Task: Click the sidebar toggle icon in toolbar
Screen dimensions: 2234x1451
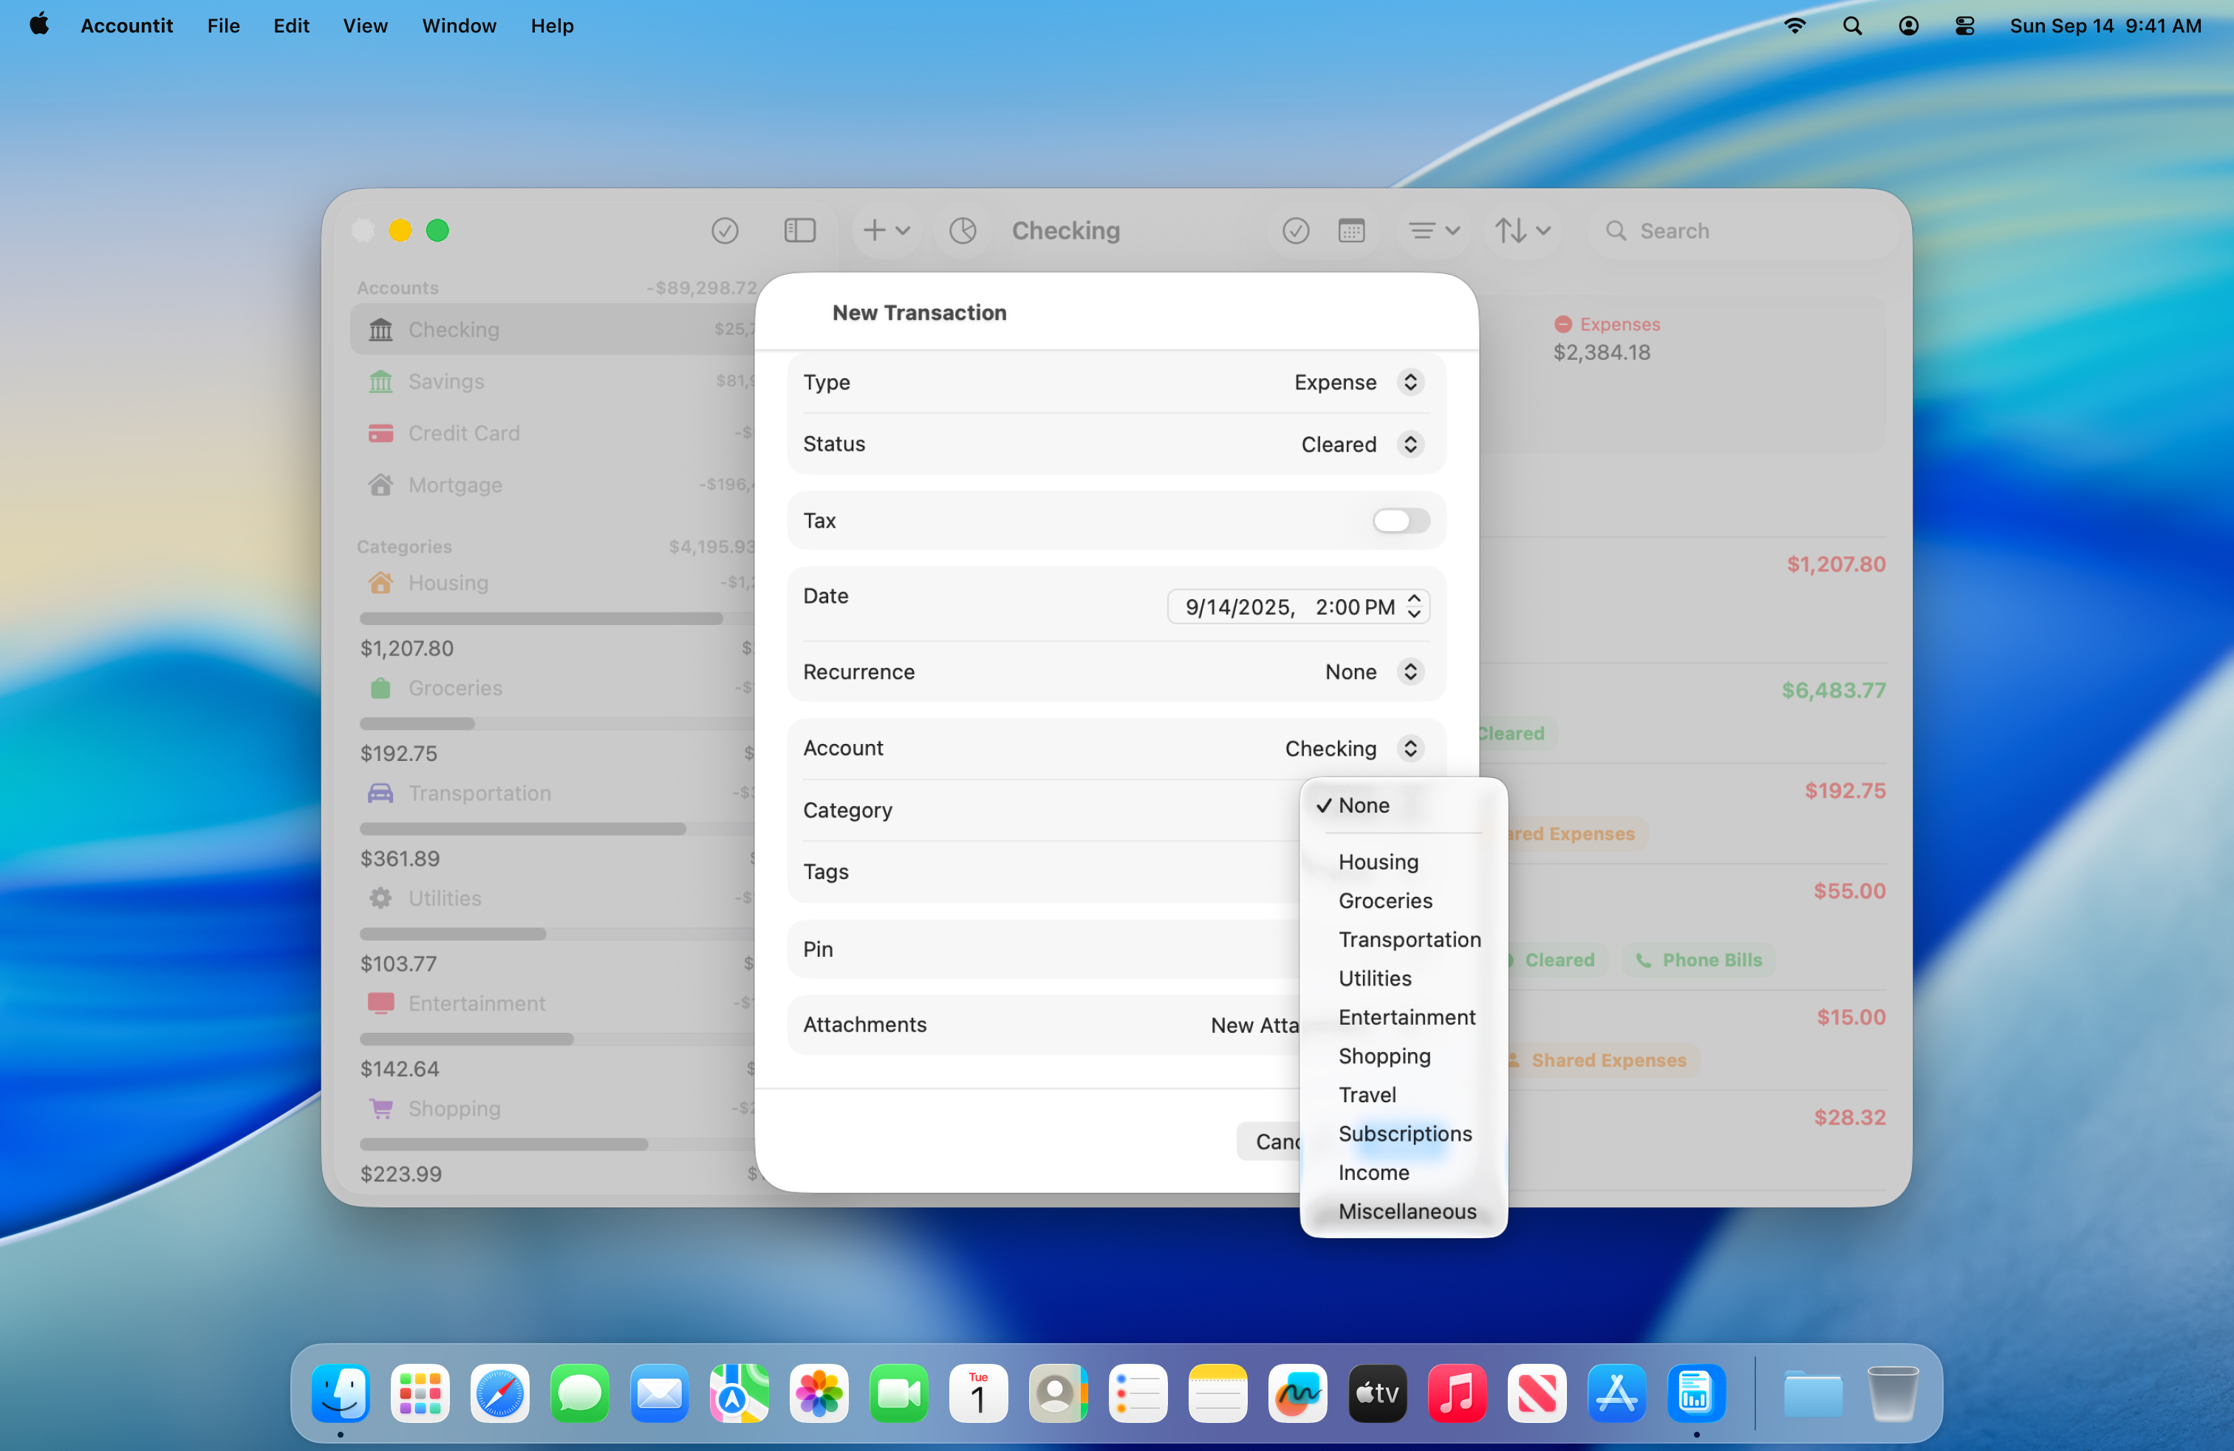Action: tap(799, 231)
